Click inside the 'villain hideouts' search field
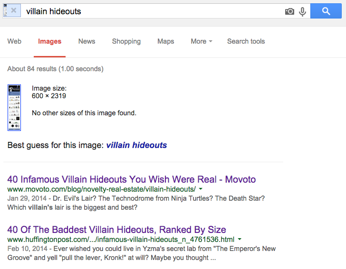346x269 pixels. 152,11
